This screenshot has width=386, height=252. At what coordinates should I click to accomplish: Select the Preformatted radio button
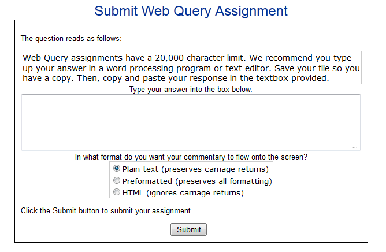tap(117, 180)
